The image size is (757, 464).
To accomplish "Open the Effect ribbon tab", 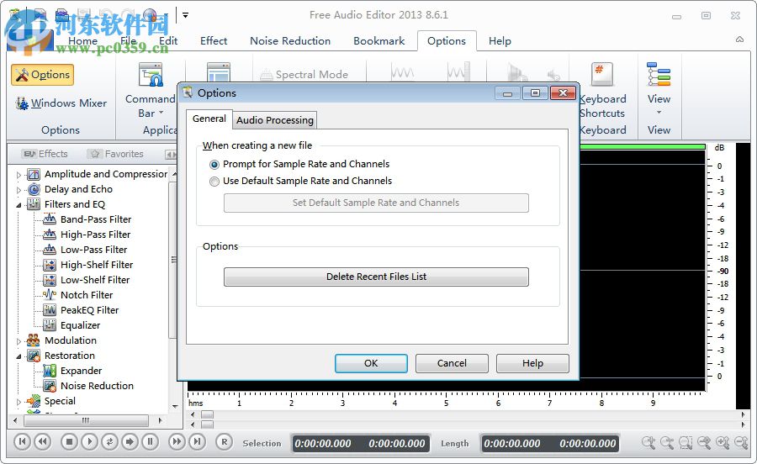I will pos(214,41).
